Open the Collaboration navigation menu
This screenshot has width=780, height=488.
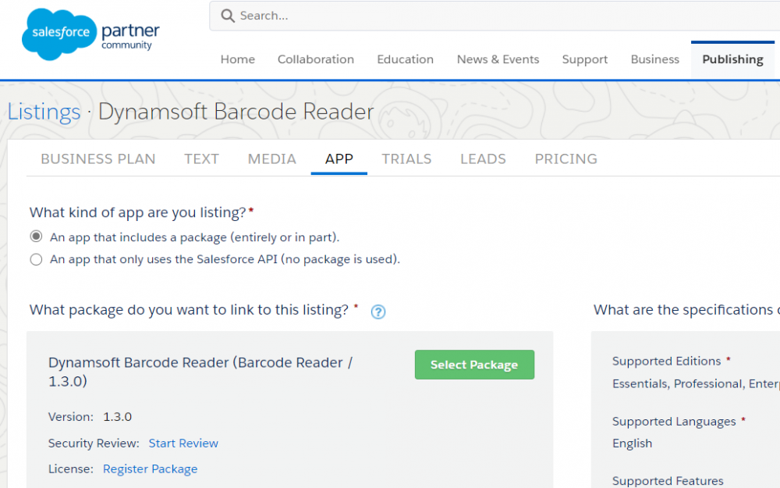pyautogui.click(x=315, y=59)
